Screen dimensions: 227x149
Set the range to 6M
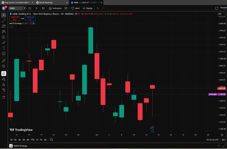[x=28, y=140]
